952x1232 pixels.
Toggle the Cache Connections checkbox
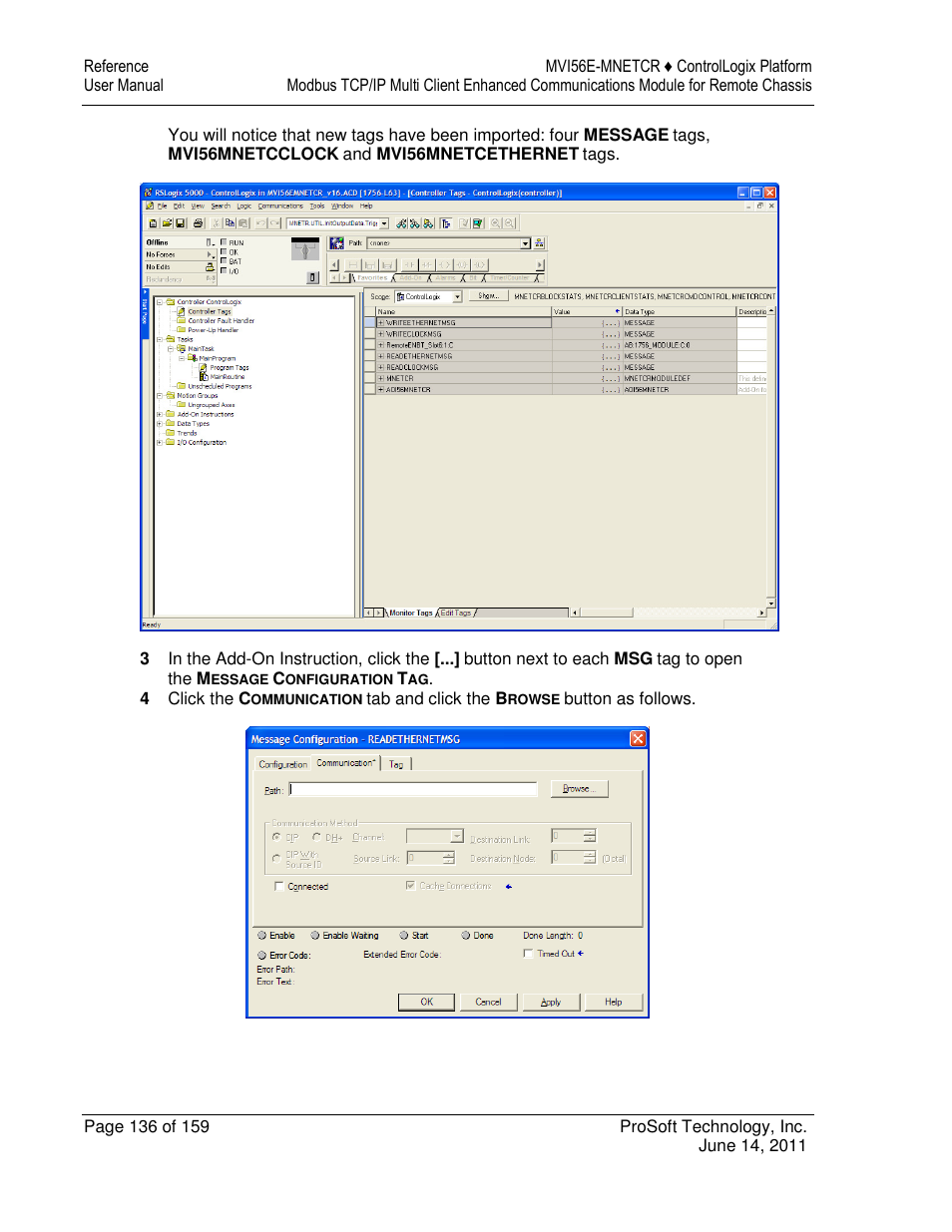tap(410, 886)
